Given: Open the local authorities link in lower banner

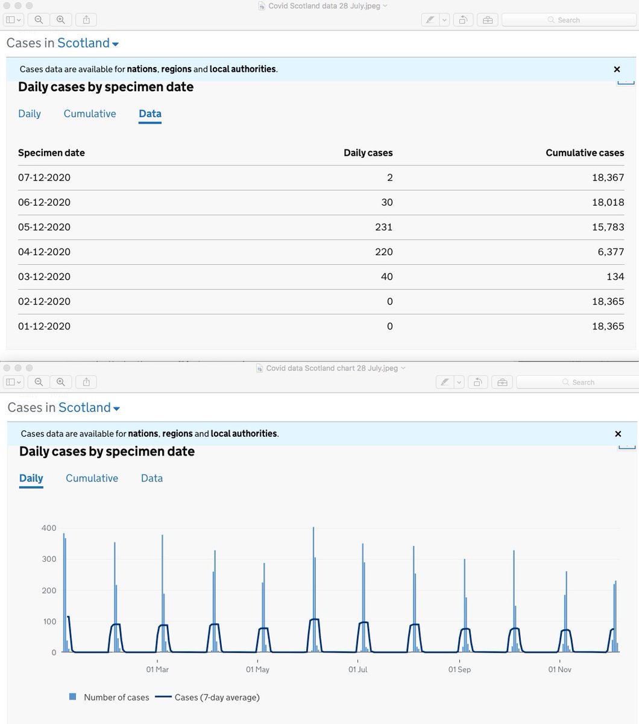Looking at the screenshot, I should (244, 434).
